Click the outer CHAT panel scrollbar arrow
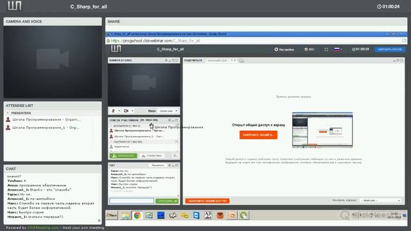This screenshot has width=411, height=231. pos(99,221)
